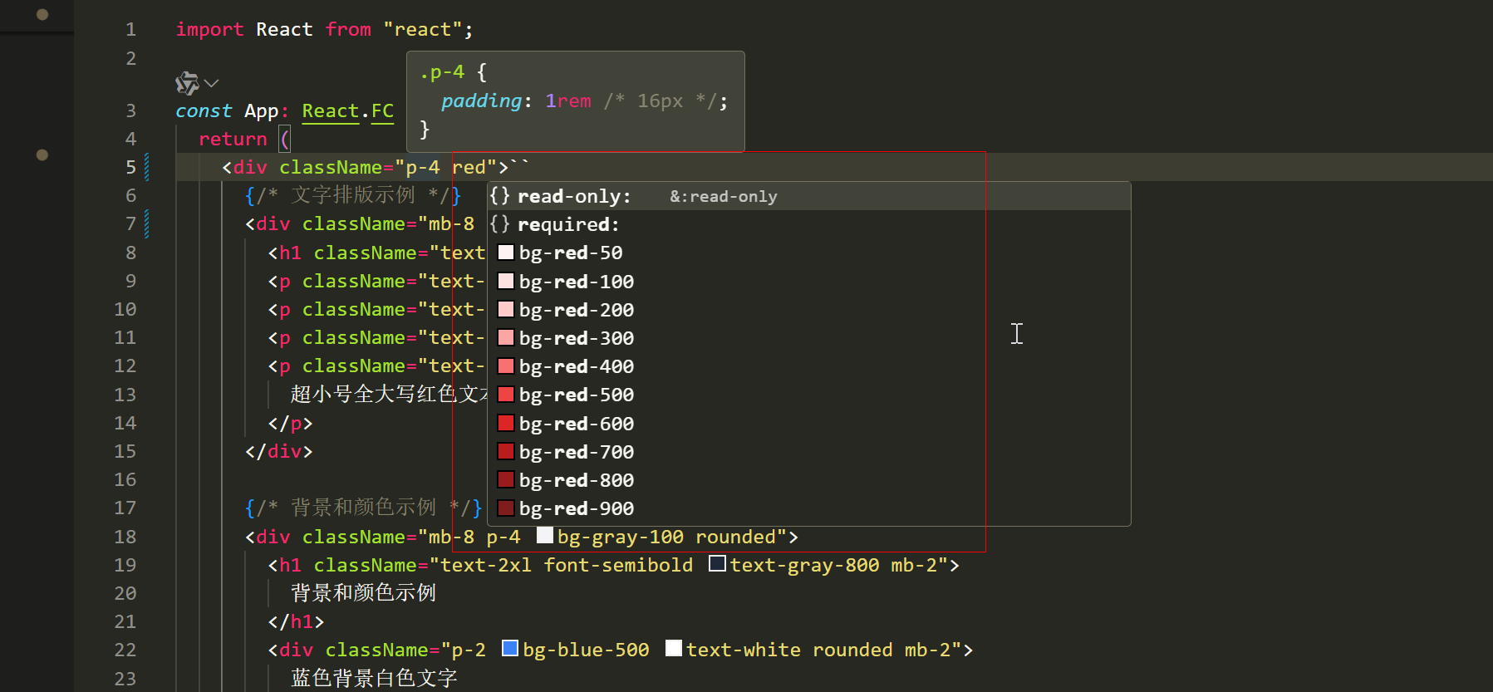Click the curly braces icon beside read-only

[499, 196]
